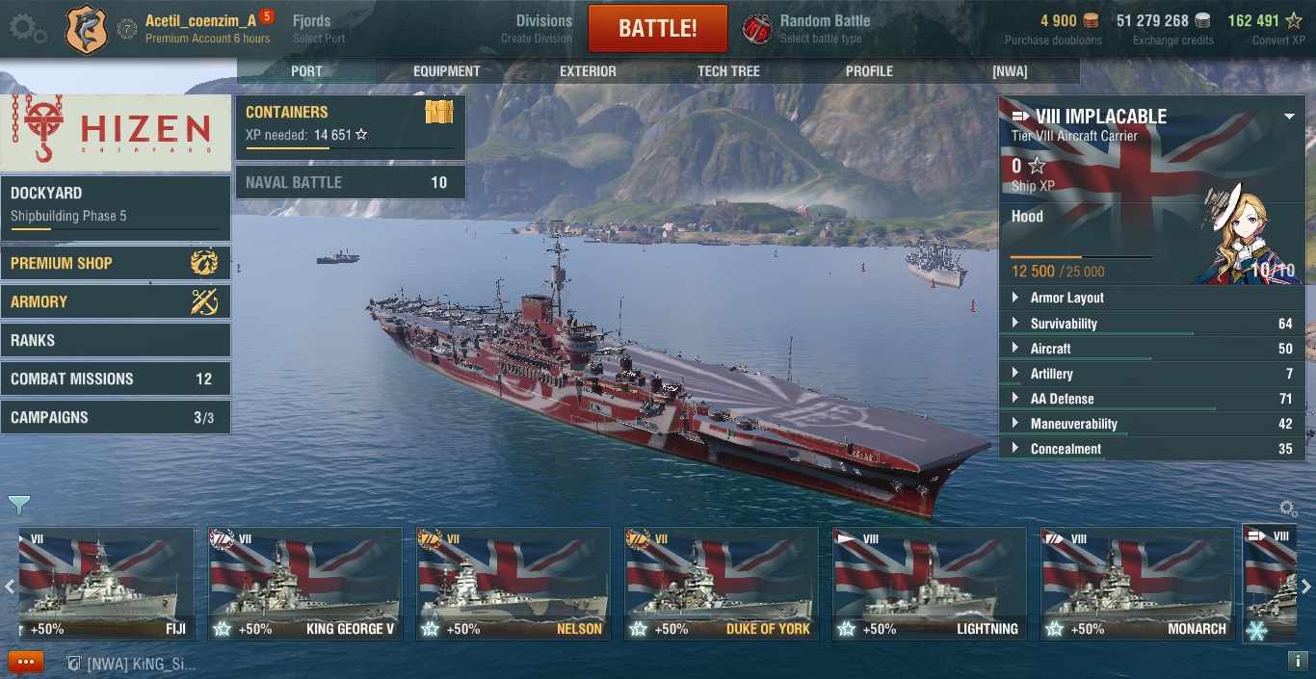Expand the Survivability stats row
This screenshot has height=679, width=1316.
tap(1152, 324)
